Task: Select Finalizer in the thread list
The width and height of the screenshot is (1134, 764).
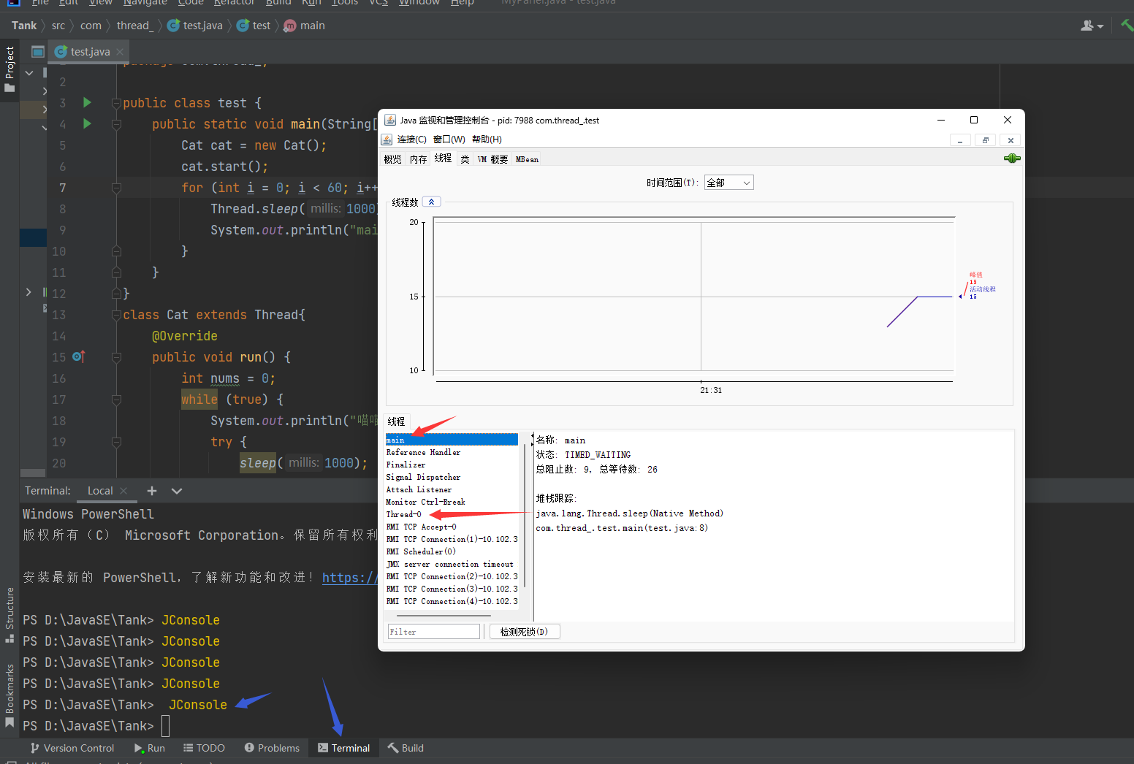Action: 452,465
